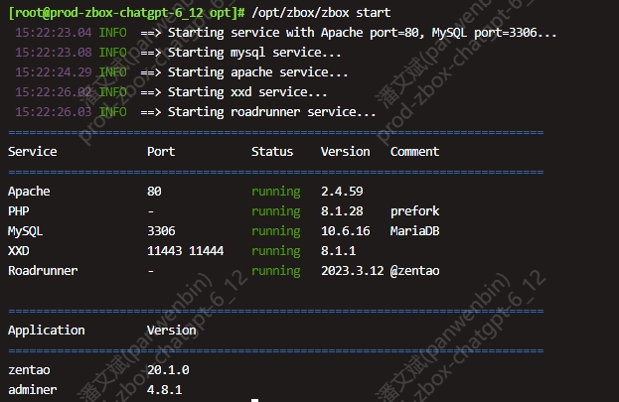Click the 'Version' header in the applications table
This screenshot has width=619, height=402.
coord(171,331)
